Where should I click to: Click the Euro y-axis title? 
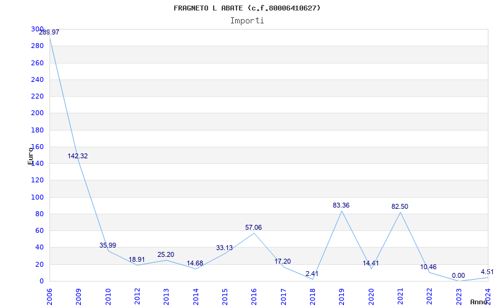click(30, 156)
